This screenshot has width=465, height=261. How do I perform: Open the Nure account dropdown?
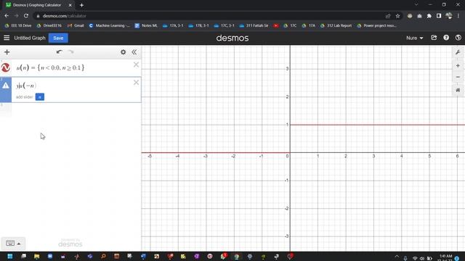coord(414,38)
